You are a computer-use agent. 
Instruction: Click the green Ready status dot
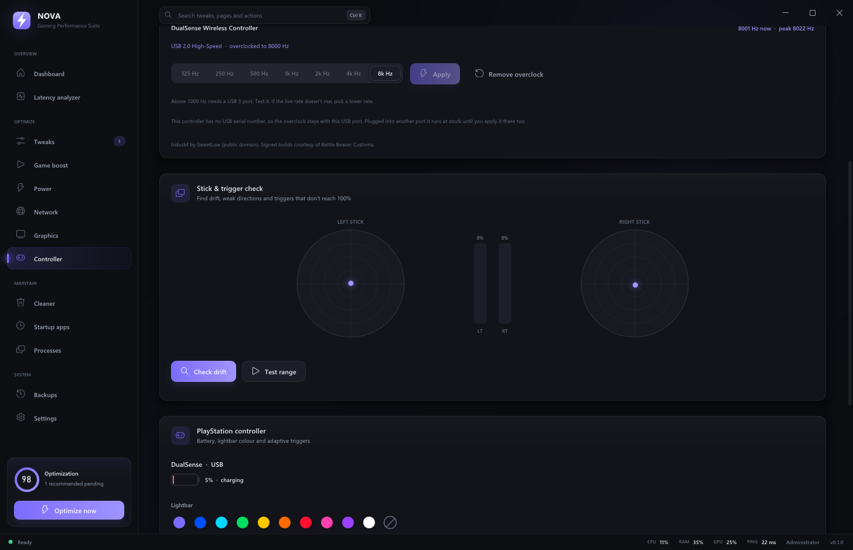[x=11, y=542]
